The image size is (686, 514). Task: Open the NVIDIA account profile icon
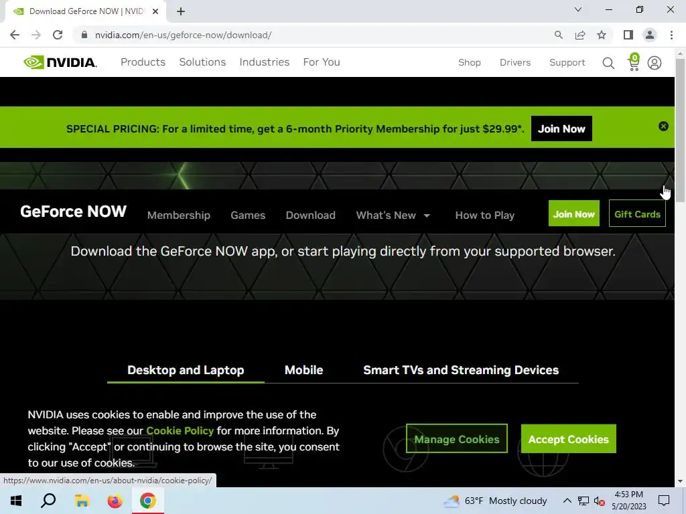(655, 63)
